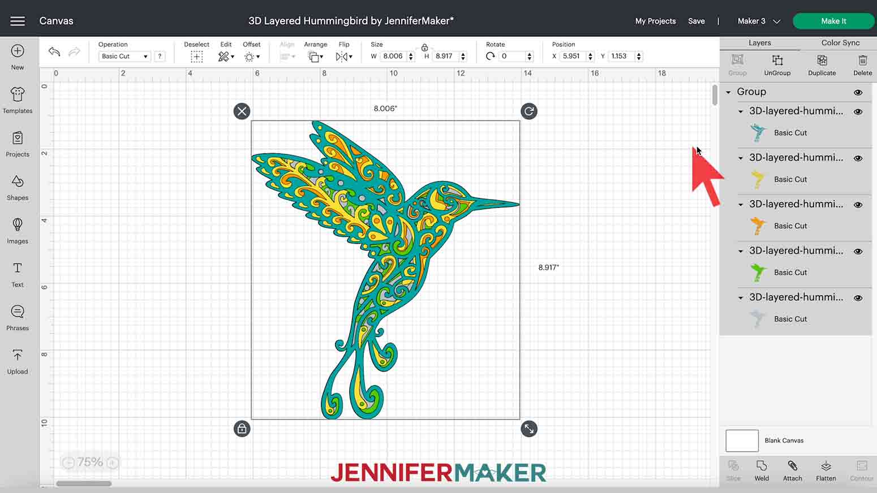Undo the last action
The image size is (877, 493).
pyautogui.click(x=54, y=52)
